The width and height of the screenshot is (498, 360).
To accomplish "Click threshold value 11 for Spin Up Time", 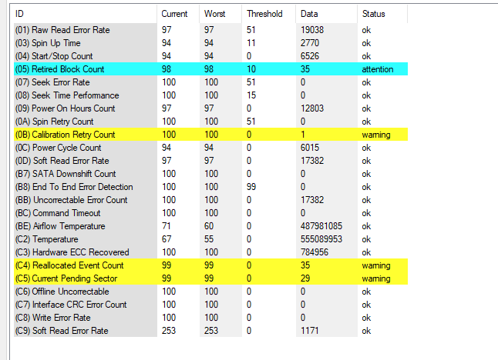I will click(x=251, y=43).
